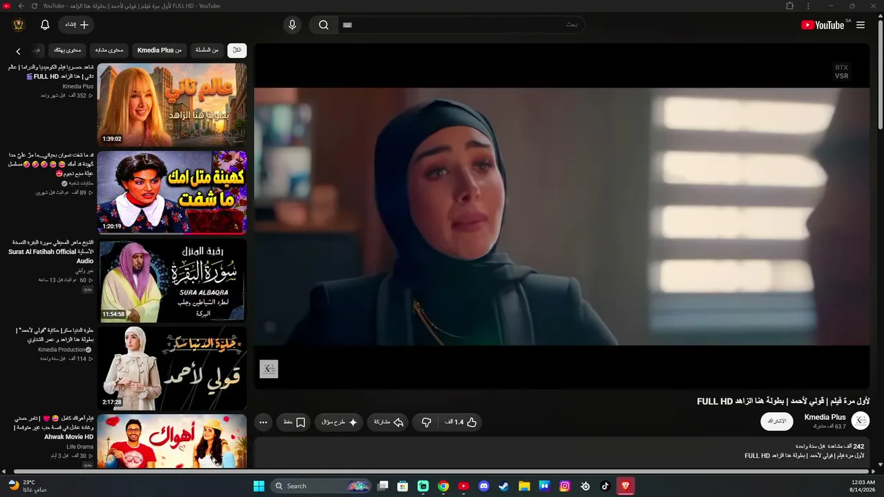Open the YouTube guide hamburger menu
The height and width of the screenshot is (497, 884).
pyautogui.click(x=861, y=25)
